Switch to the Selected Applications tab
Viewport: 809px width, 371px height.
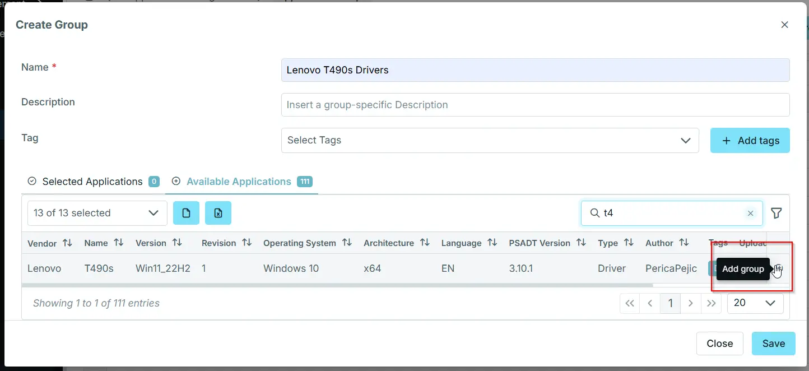92,182
